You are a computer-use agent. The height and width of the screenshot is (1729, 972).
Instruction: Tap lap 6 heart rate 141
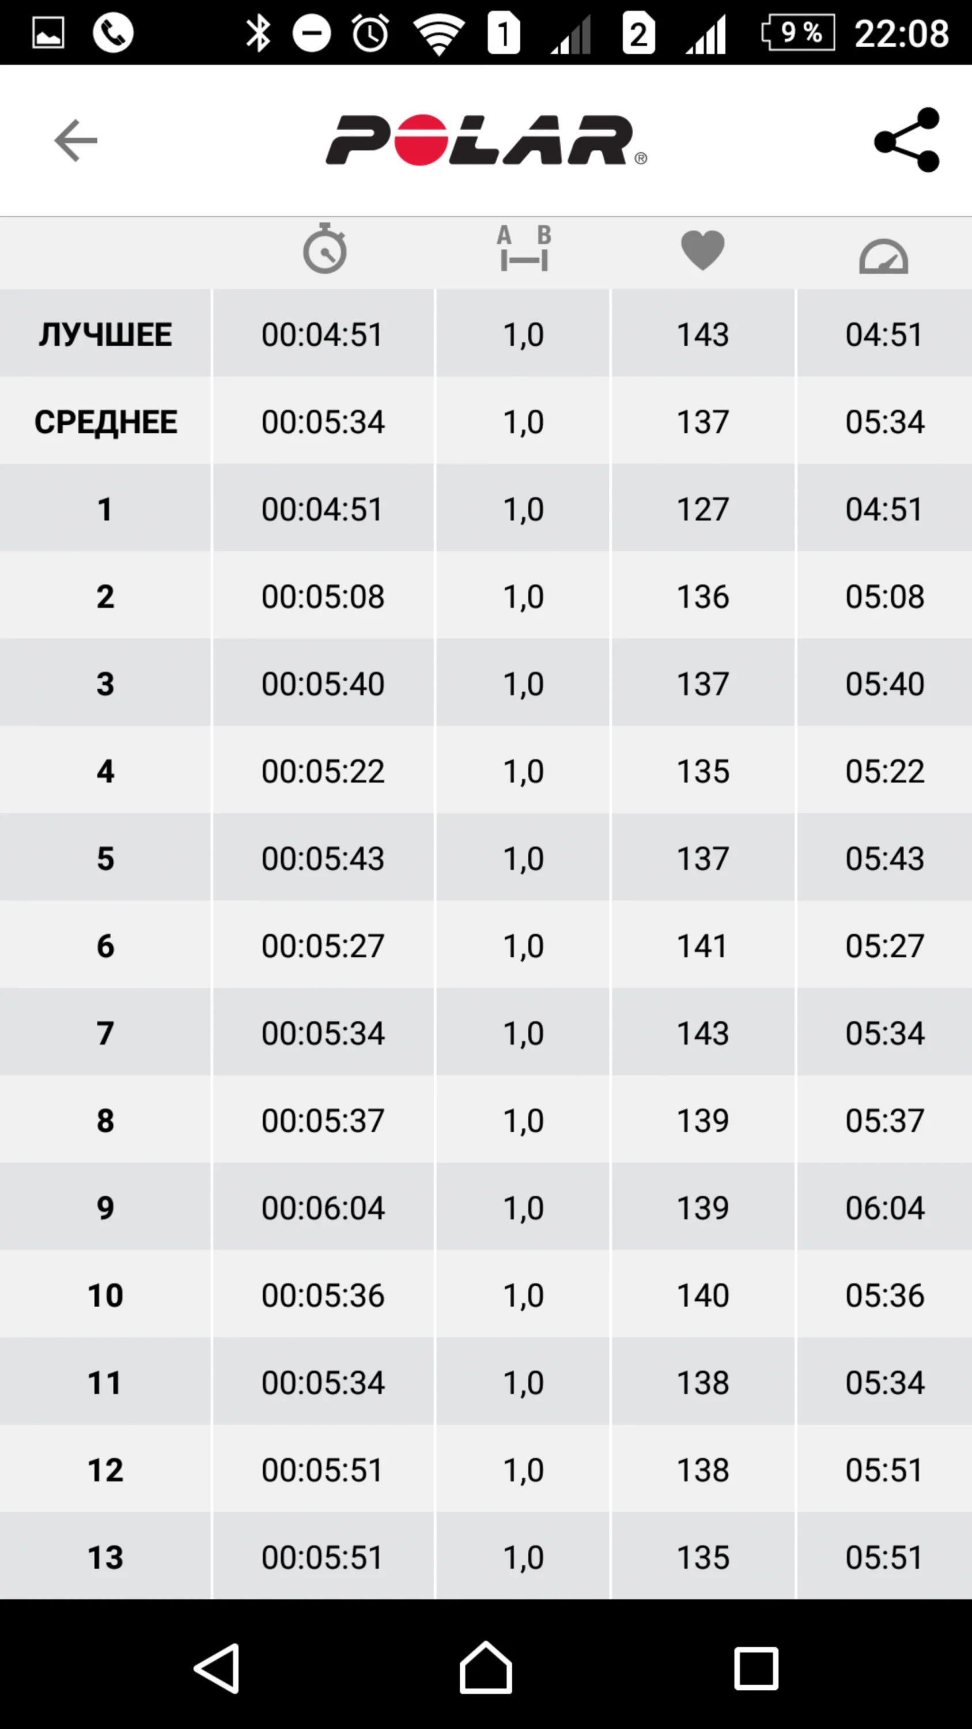[702, 946]
